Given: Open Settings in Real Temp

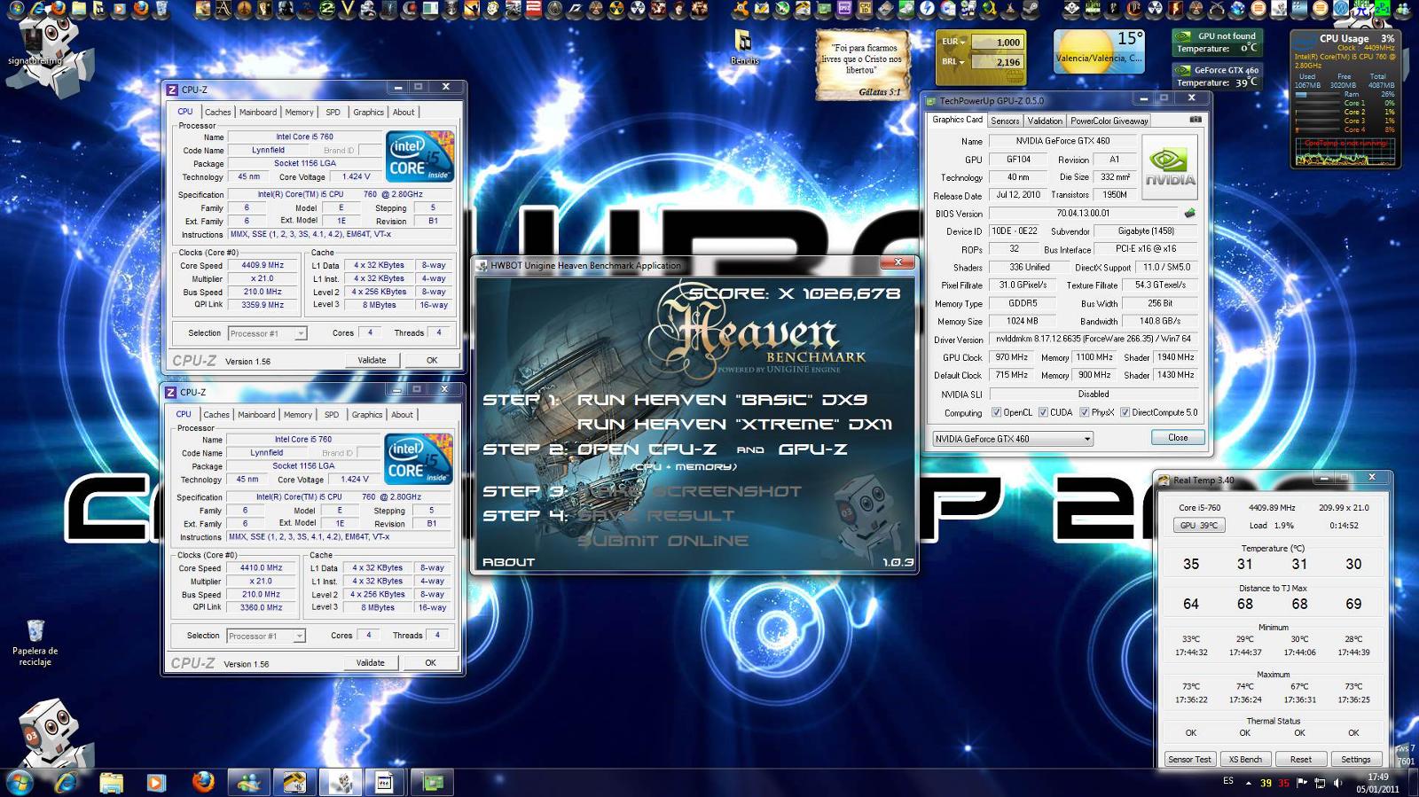Looking at the screenshot, I should tap(1356, 759).
